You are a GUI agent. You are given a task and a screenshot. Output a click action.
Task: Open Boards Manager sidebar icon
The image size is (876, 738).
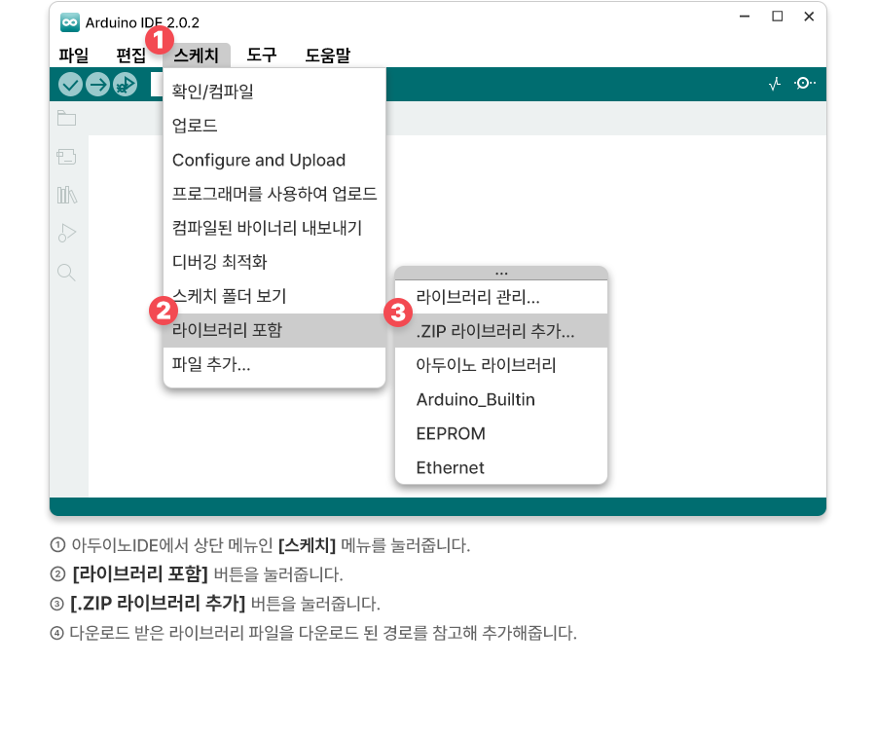click(66, 157)
